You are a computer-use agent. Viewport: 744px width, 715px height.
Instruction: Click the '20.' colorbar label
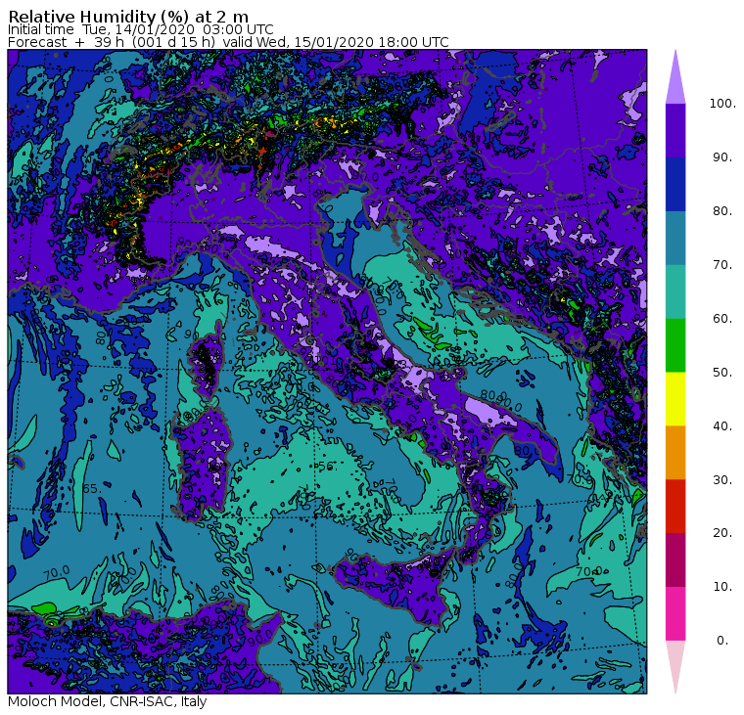tap(722, 532)
